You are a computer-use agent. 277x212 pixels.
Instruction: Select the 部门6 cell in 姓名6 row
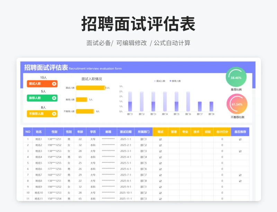pyautogui.click(x=143, y=169)
